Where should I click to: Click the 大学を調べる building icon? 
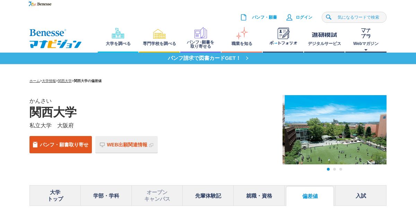[x=118, y=33]
